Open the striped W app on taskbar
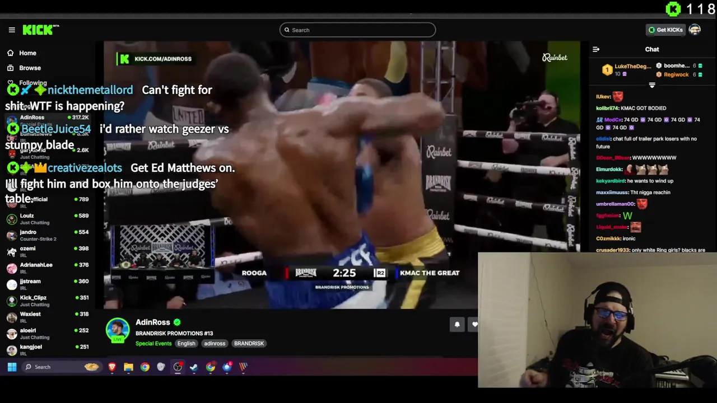This screenshot has height=403, width=717. 243,367
